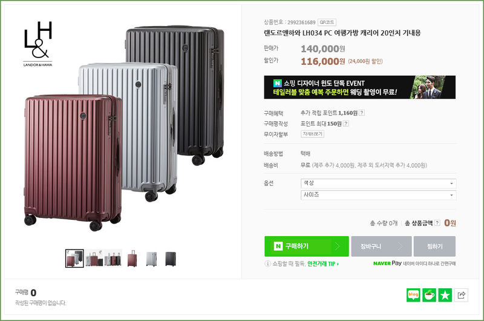This screenshot has width=484, height=321.
Task: Add to cart with 장바구니 button
Action: coord(381,247)
